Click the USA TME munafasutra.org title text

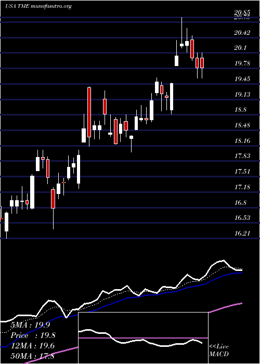coord(38,6)
